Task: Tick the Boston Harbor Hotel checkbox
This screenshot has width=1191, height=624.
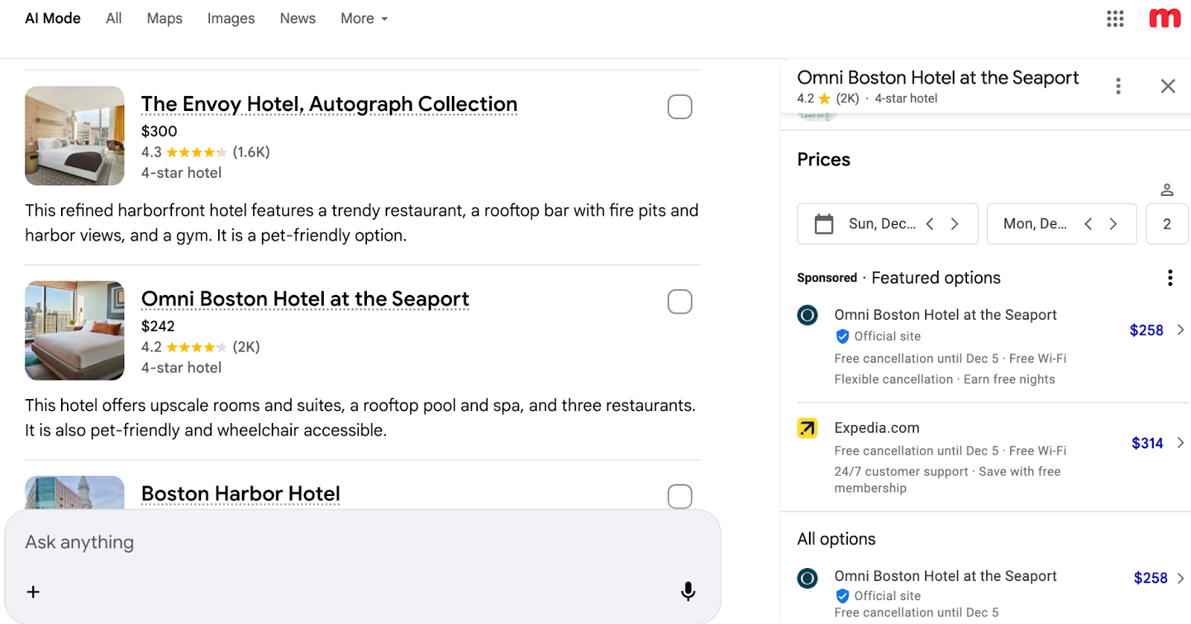Action: point(680,496)
